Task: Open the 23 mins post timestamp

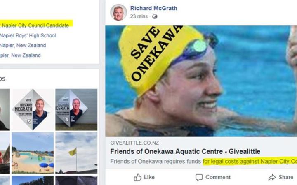Action: [139, 16]
